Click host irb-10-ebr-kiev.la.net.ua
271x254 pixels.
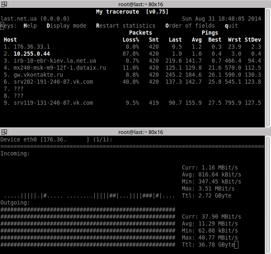pos(54,61)
